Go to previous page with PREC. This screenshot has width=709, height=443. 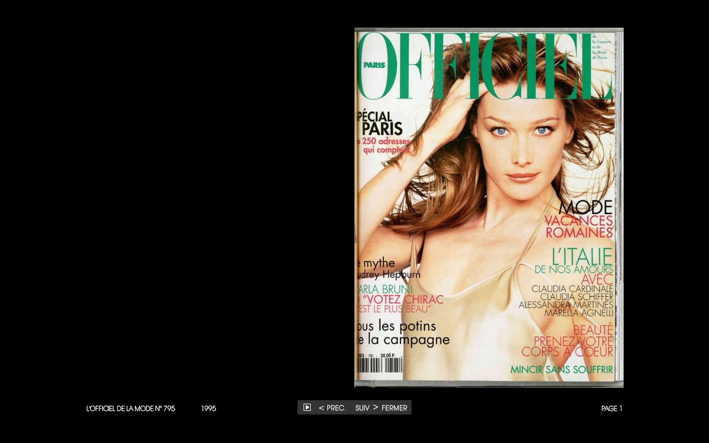coord(336,408)
